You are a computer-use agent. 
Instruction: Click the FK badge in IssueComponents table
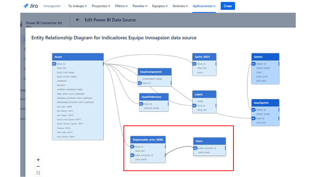click(140, 83)
